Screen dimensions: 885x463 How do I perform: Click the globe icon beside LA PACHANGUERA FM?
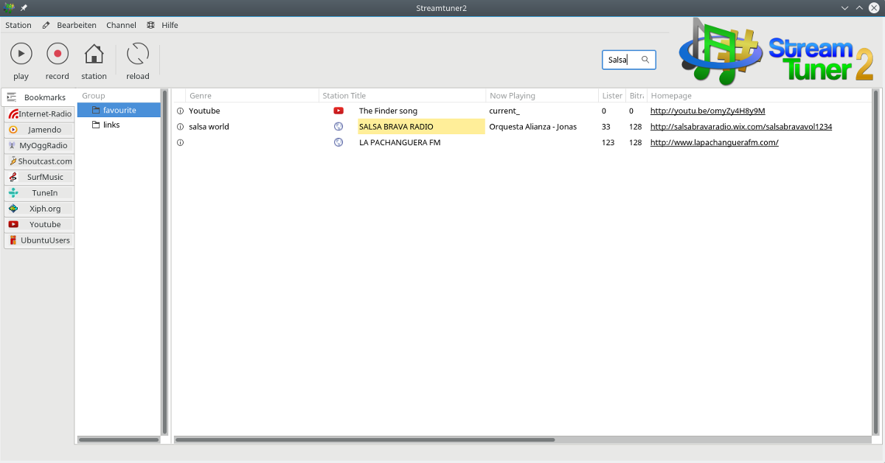point(339,142)
